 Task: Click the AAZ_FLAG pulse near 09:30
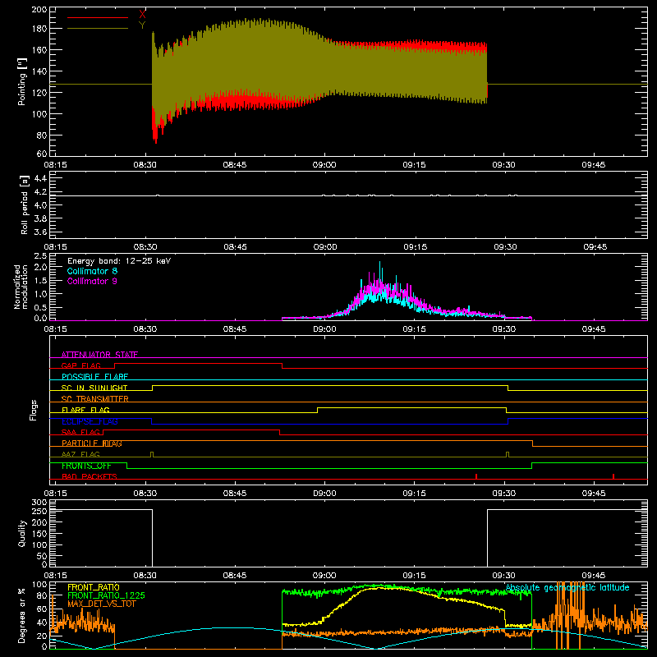pyautogui.click(x=508, y=454)
